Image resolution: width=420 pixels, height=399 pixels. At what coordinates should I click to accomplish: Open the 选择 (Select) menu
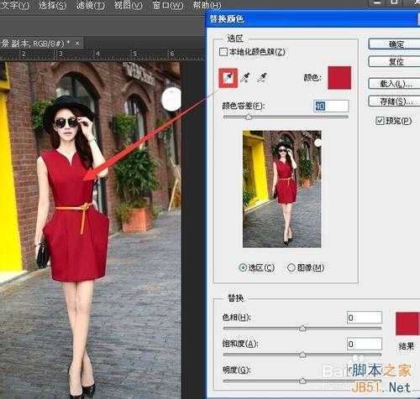(53, 5)
